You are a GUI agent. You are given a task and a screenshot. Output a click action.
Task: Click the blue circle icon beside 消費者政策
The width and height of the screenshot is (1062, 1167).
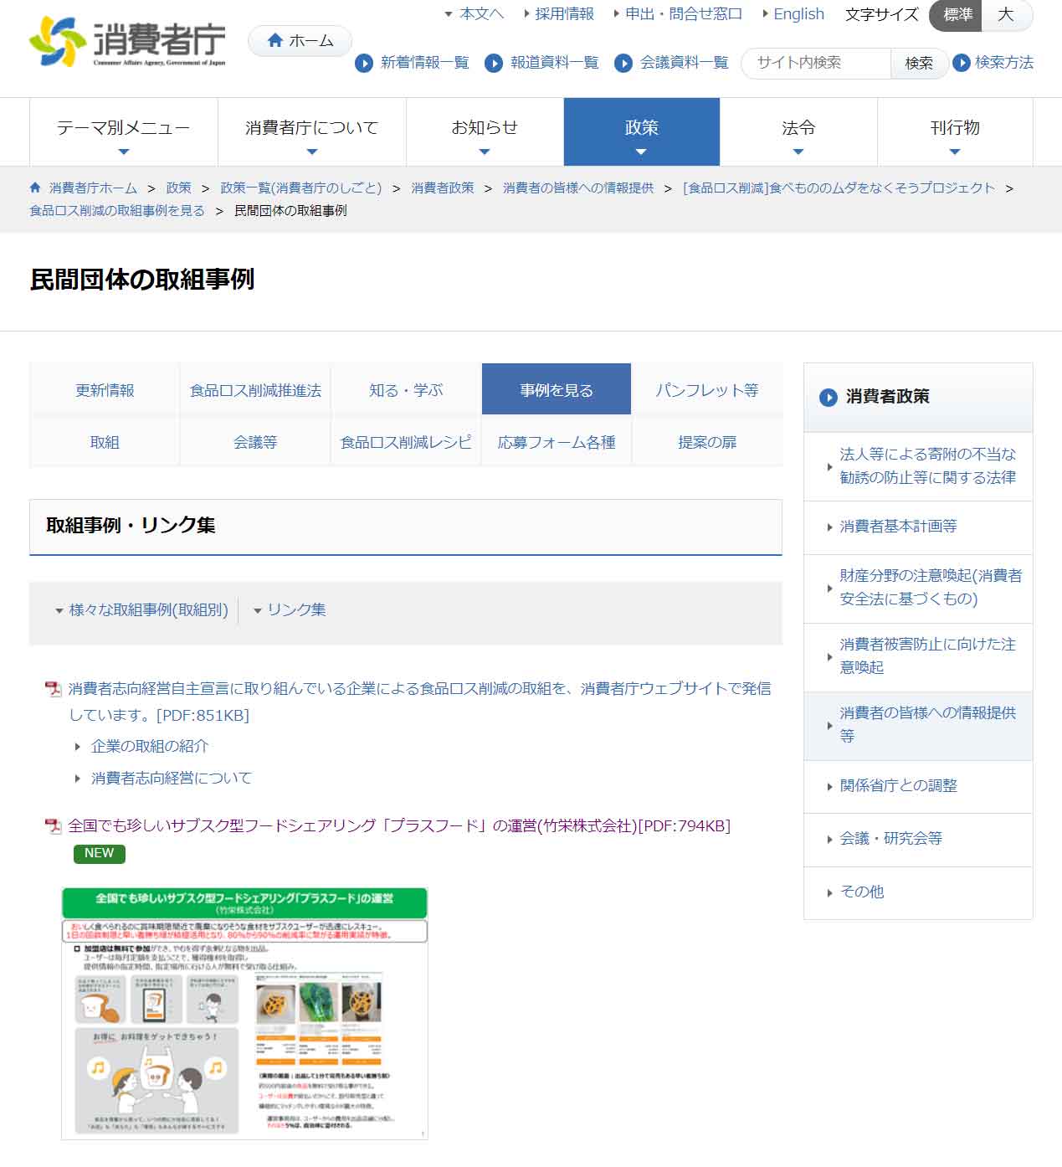click(828, 397)
